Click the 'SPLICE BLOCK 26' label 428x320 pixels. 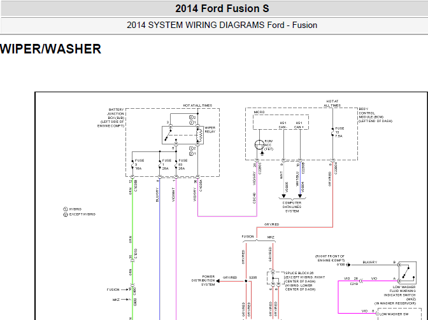click(x=299, y=273)
